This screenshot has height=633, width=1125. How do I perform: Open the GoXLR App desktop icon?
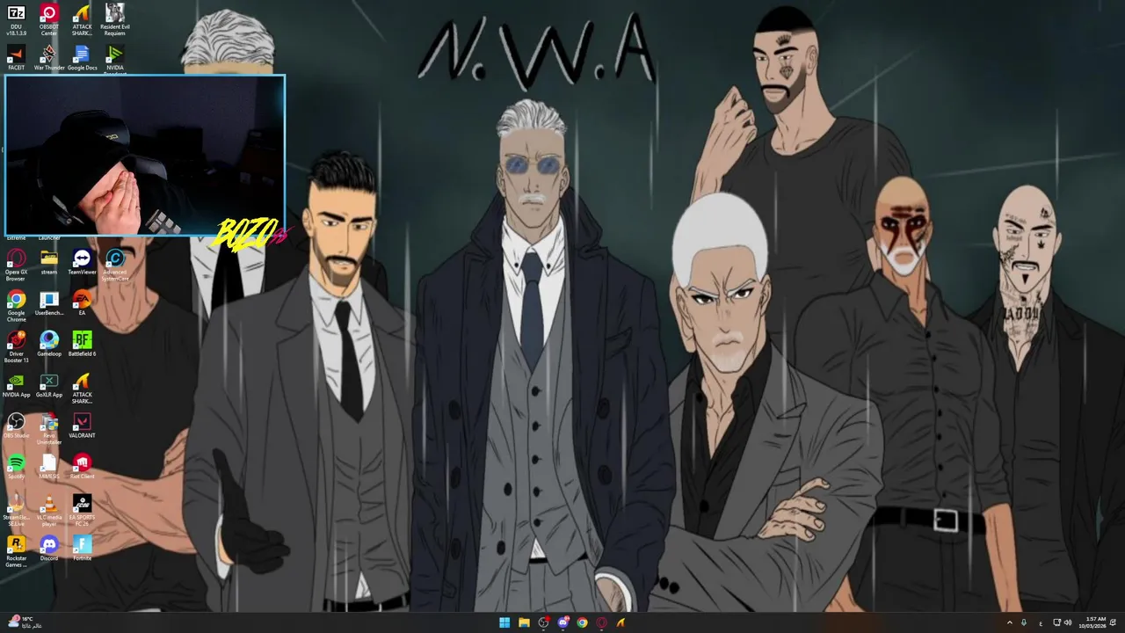tap(49, 385)
